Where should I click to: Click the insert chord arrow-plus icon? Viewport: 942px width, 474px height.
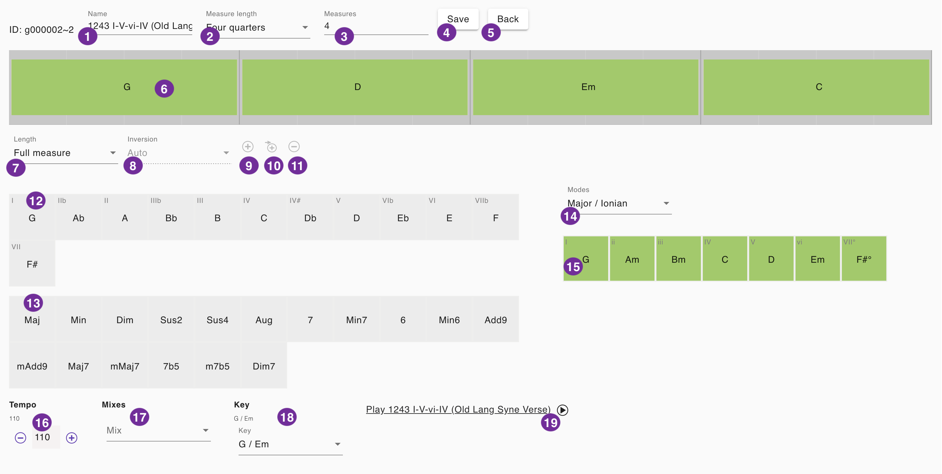click(x=271, y=147)
